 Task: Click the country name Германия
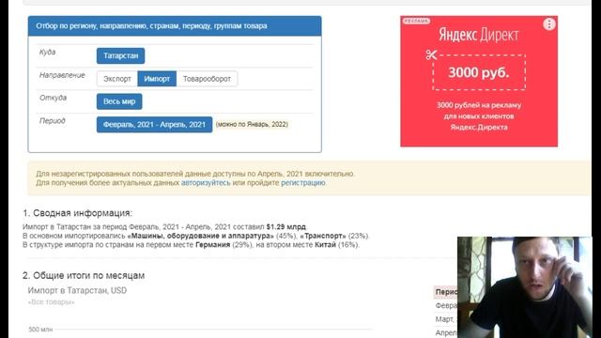(213, 244)
